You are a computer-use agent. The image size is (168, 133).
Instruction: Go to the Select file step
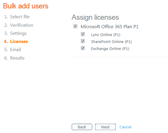coord(17,17)
